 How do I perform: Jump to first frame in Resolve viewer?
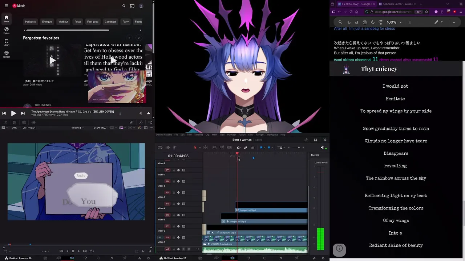[x=61, y=251]
